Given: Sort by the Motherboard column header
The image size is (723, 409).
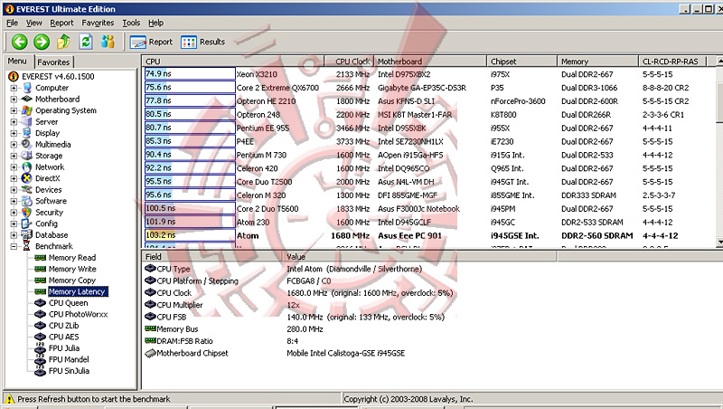Looking at the screenshot, I should coord(430,62).
